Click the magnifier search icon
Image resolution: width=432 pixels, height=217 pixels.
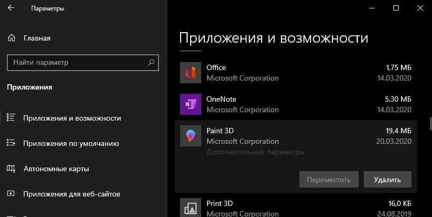151,62
